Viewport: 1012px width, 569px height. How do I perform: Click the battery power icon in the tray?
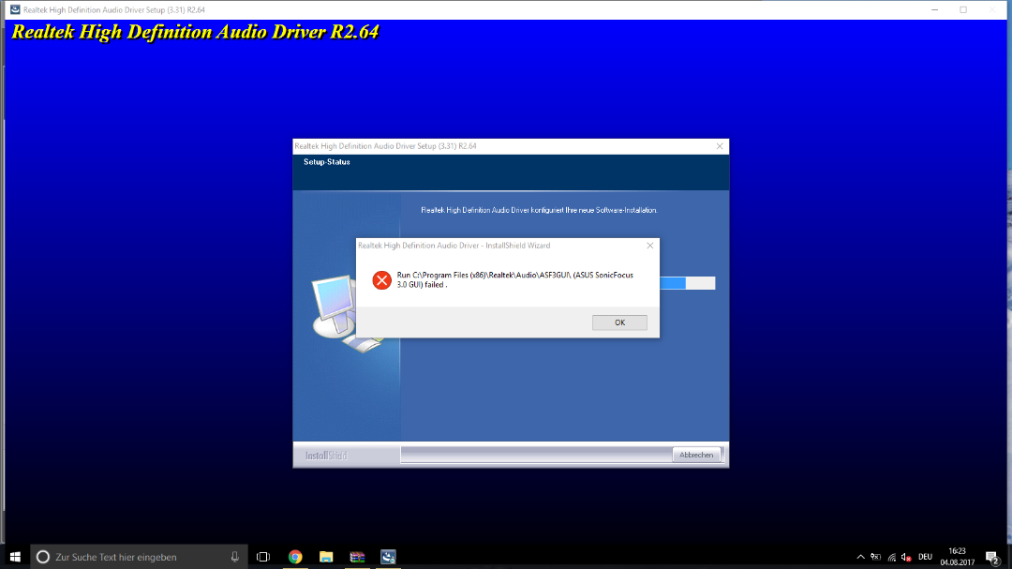coord(876,557)
